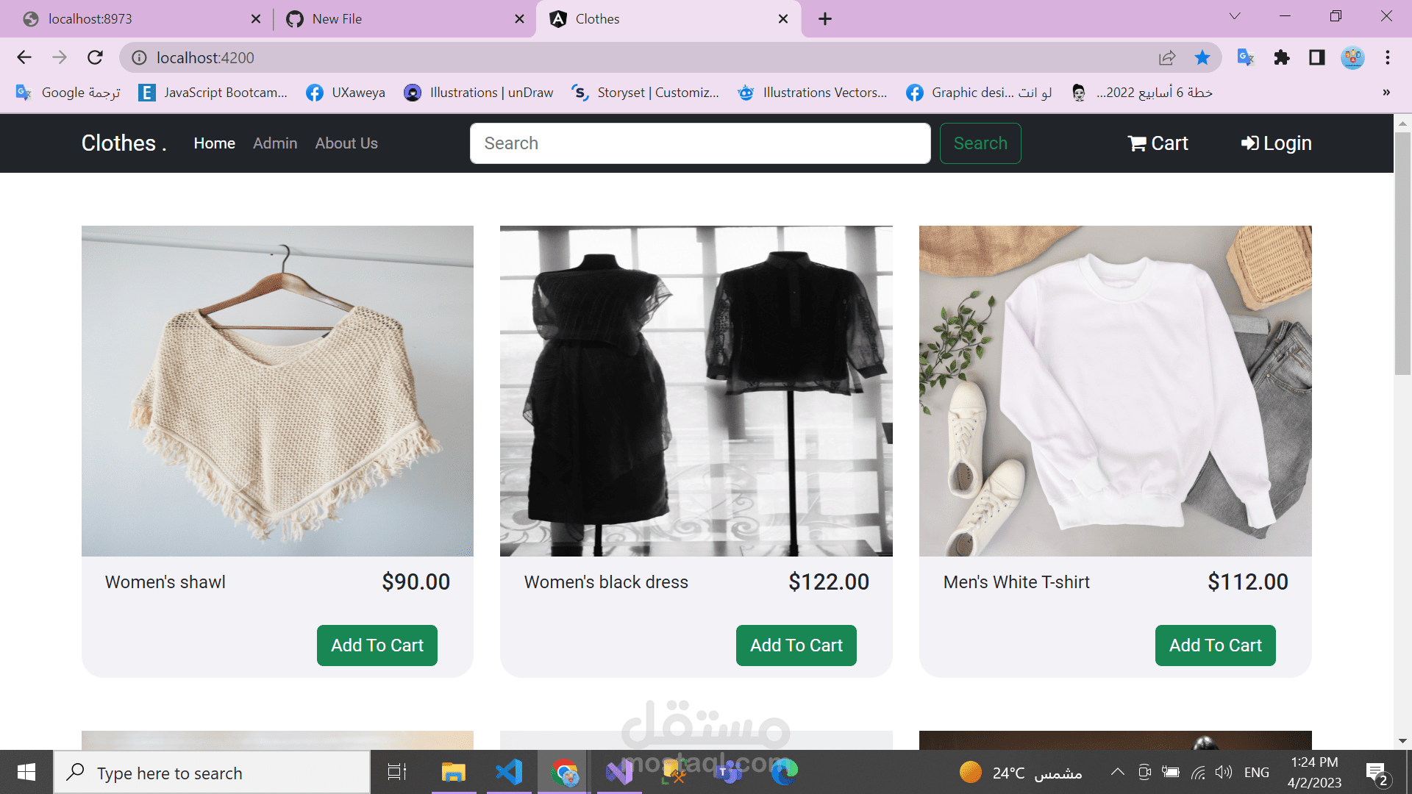Open the Cart in the navbar
Screen dimensions: 1412x794
[x=1158, y=143]
